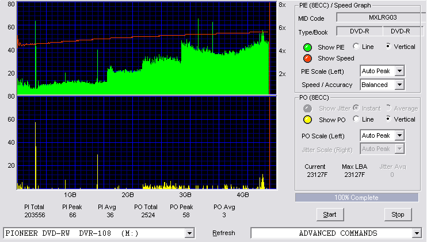
Task: Click the 6x speed axis label
Action: (282, 28)
